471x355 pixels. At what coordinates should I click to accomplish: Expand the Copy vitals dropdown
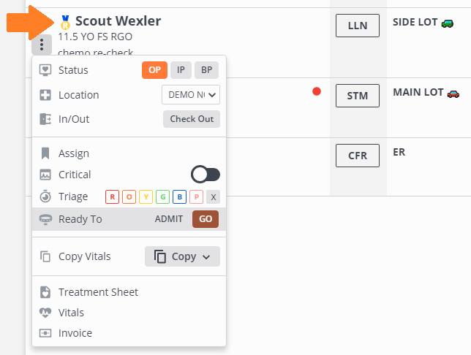(x=182, y=256)
